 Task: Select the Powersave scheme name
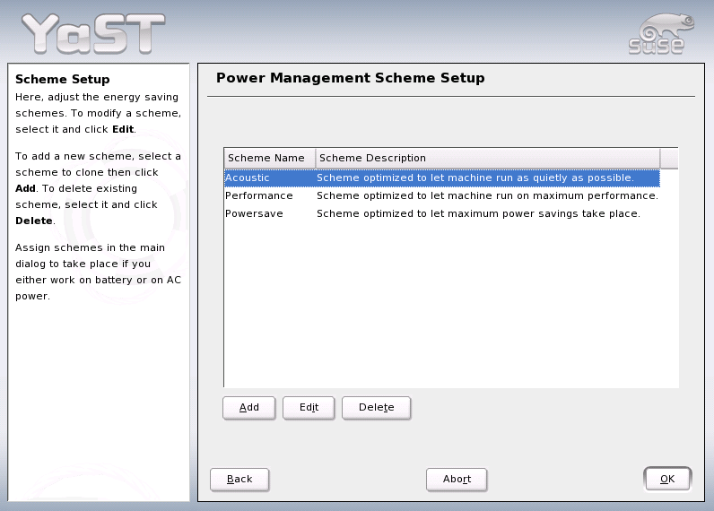[x=254, y=214]
